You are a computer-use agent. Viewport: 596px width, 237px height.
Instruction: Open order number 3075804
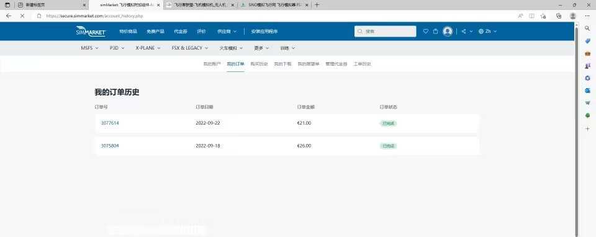110,146
